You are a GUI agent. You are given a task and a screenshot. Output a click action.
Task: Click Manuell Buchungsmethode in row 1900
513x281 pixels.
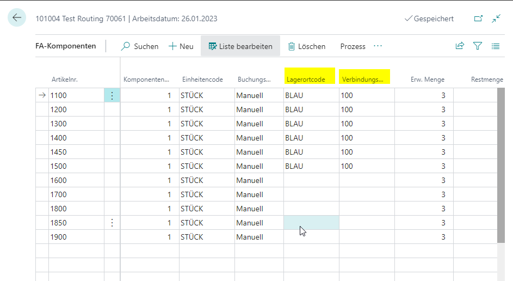[259, 237]
